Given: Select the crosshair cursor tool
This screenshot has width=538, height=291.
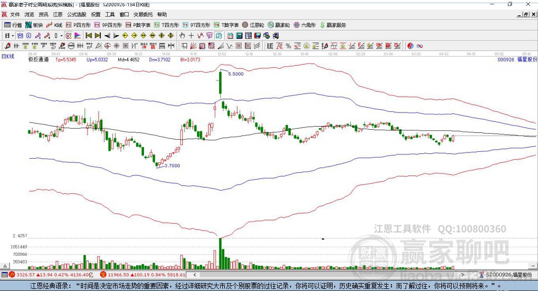Looking at the screenshot, I should [191, 36].
